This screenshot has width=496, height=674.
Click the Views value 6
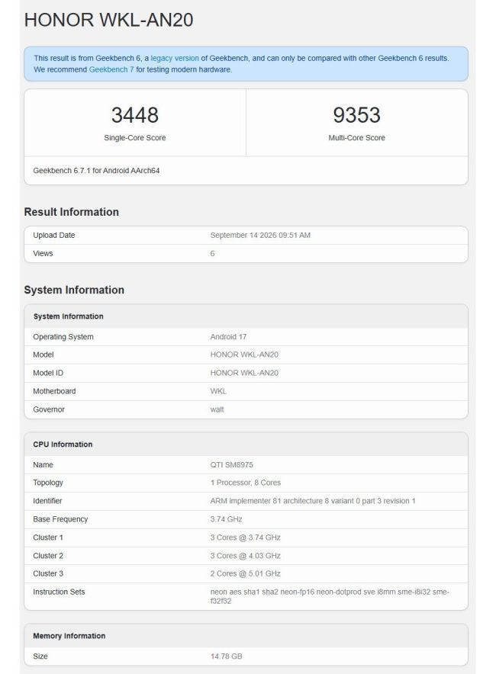pos(212,254)
